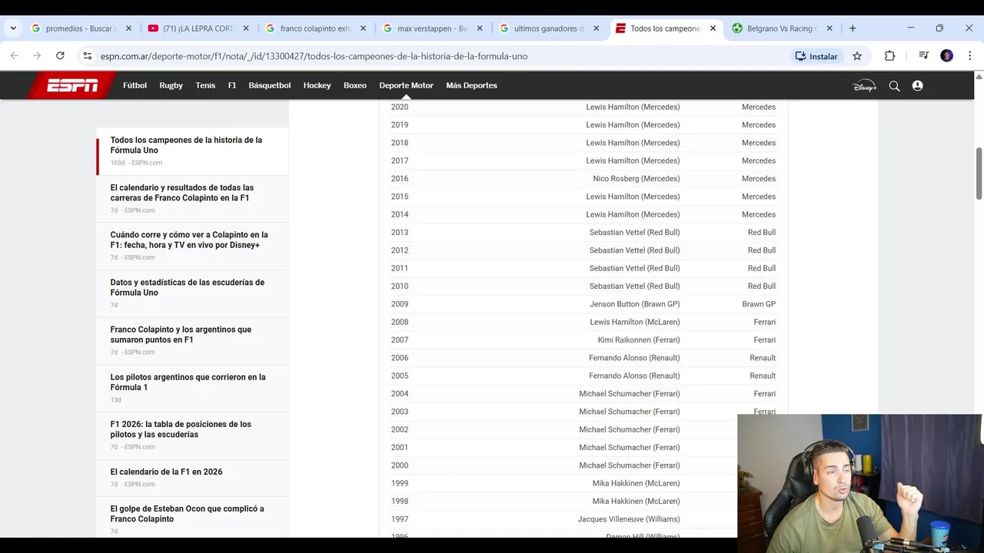
Task: Open 'Cuándo corre y cómo ver a Colapinto'
Action: pyautogui.click(x=189, y=240)
